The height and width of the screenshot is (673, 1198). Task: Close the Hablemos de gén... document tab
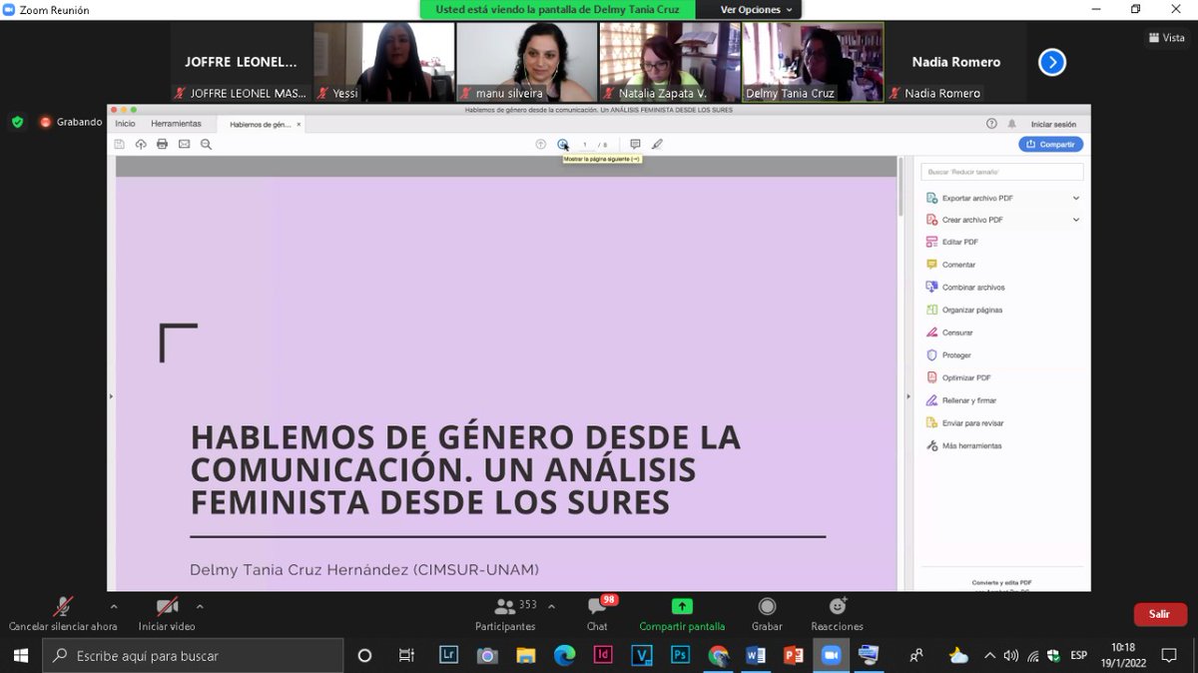click(299, 125)
